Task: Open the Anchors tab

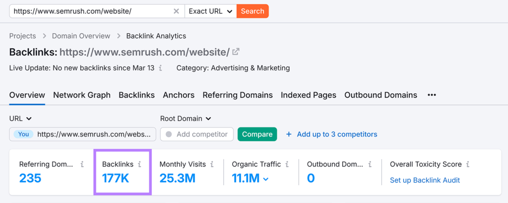Action: click(x=179, y=95)
